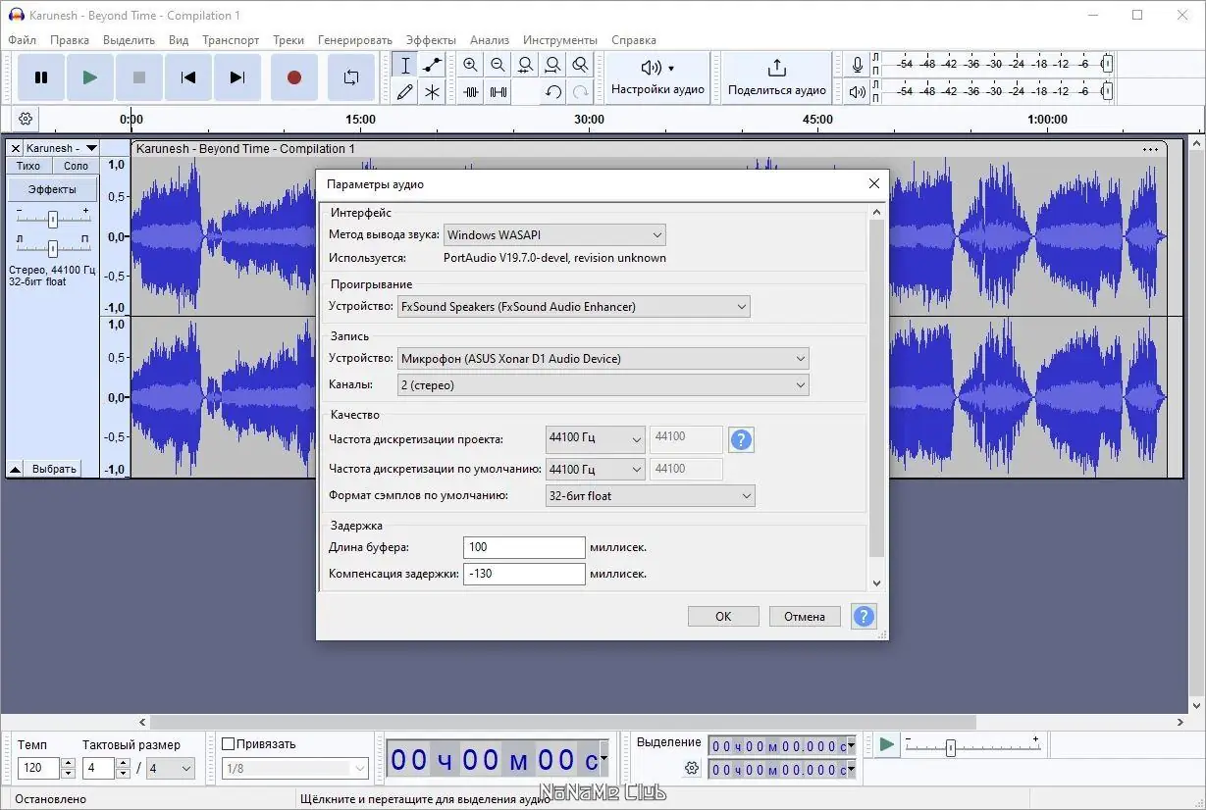The image size is (1206, 810).
Task: Toggle the Loop playback button
Action: [x=350, y=77]
